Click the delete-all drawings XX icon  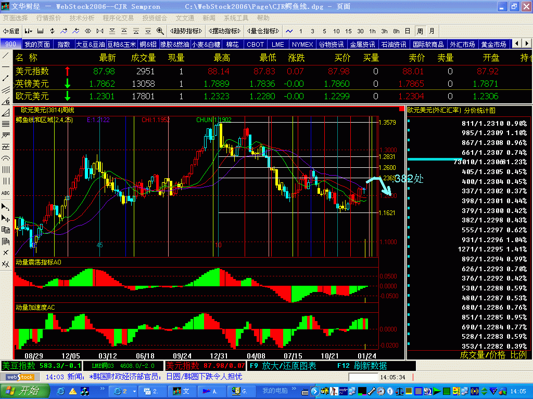tap(6, 264)
